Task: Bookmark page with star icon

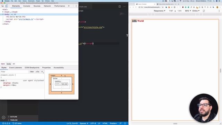Action: (x=163, y=7)
